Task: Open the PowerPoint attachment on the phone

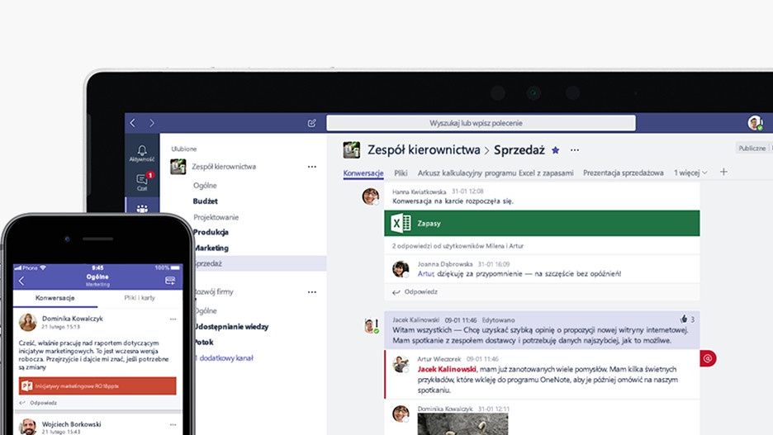Action: point(97,385)
